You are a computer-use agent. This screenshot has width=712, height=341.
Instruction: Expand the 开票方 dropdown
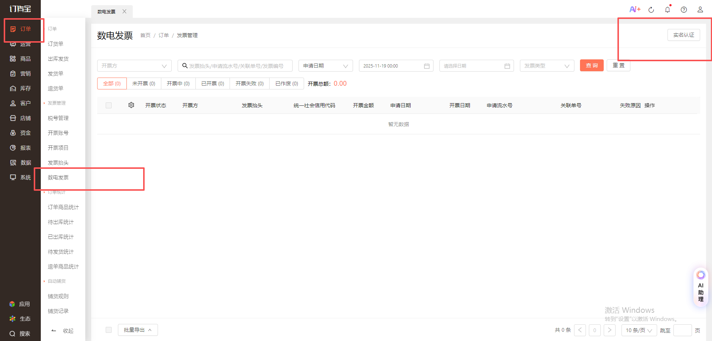(134, 66)
